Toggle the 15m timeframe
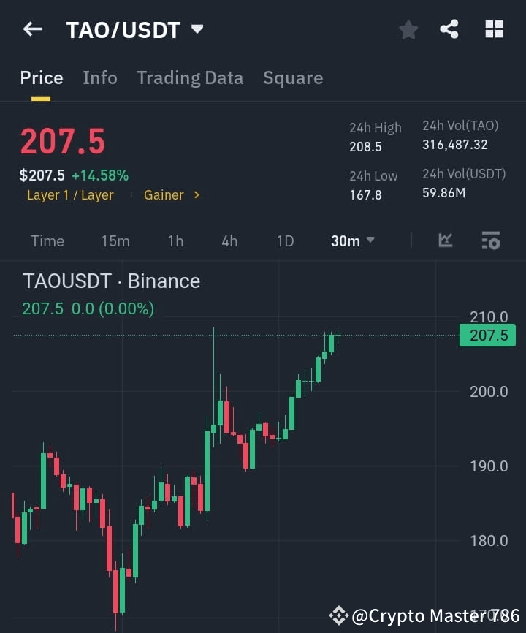 point(115,240)
